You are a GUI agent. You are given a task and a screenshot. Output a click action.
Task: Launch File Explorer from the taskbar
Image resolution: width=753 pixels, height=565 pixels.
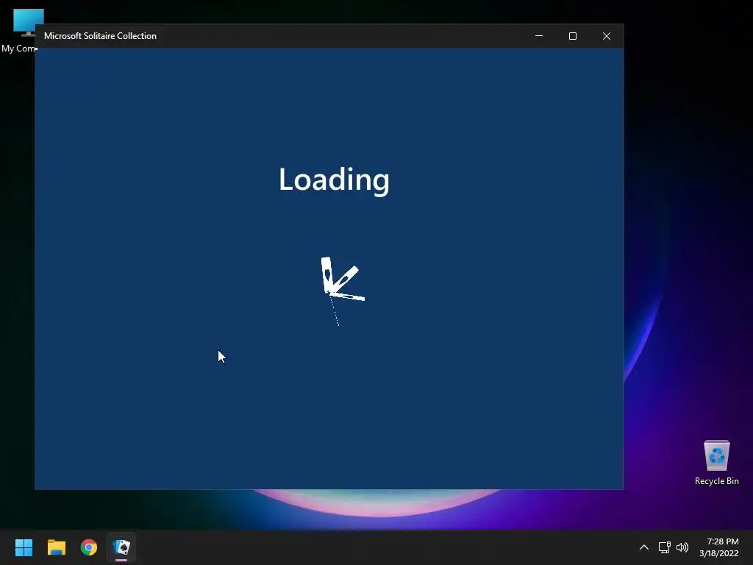[x=56, y=547]
